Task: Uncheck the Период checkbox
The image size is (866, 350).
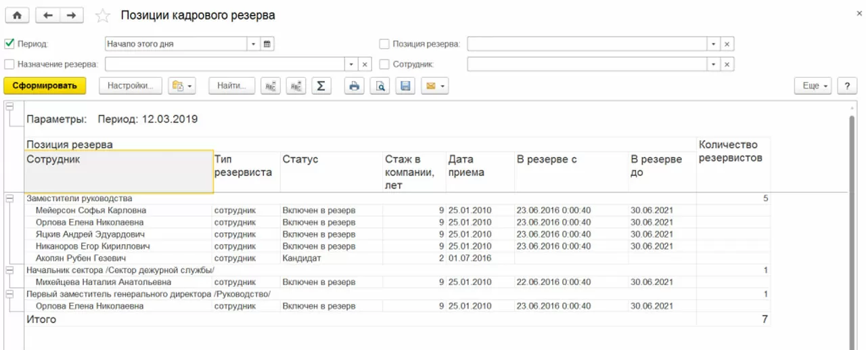Action: 9,44
